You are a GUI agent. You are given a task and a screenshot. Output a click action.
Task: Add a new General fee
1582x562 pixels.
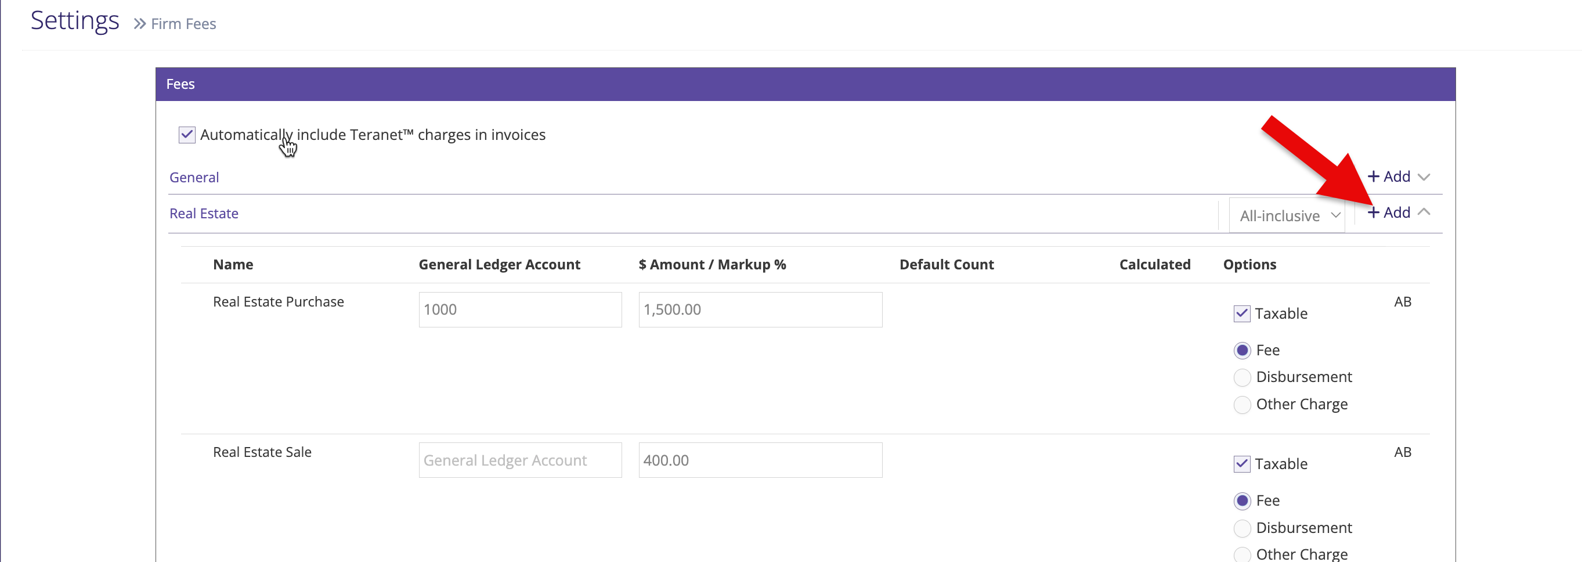[x=1389, y=177]
